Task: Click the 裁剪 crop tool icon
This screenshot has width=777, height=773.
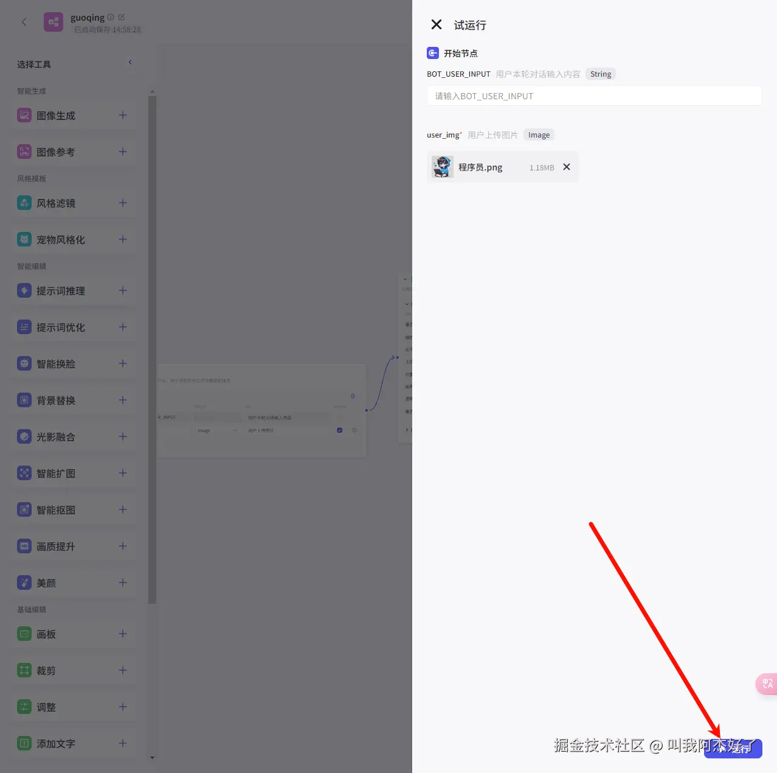Action: [x=24, y=670]
